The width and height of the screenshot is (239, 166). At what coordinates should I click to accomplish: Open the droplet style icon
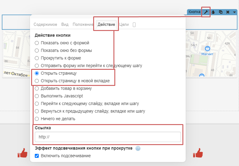[213, 12]
